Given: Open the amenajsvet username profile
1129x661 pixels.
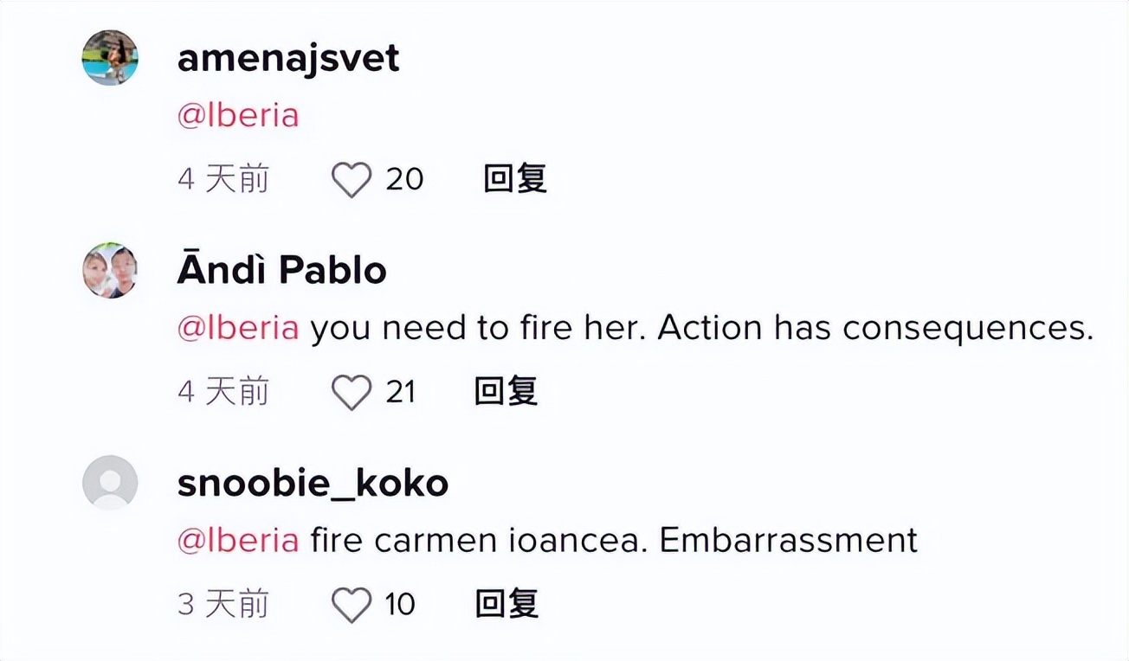Looking at the screenshot, I should tap(288, 58).
